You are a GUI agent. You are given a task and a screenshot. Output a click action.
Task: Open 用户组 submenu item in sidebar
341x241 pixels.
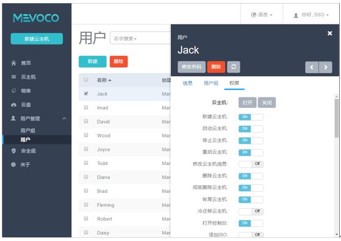click(28, 131)
